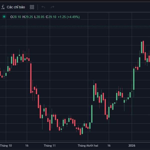Click the '16' label after Tháng Mười hai

pyautogui.click(x=109, y=145)
